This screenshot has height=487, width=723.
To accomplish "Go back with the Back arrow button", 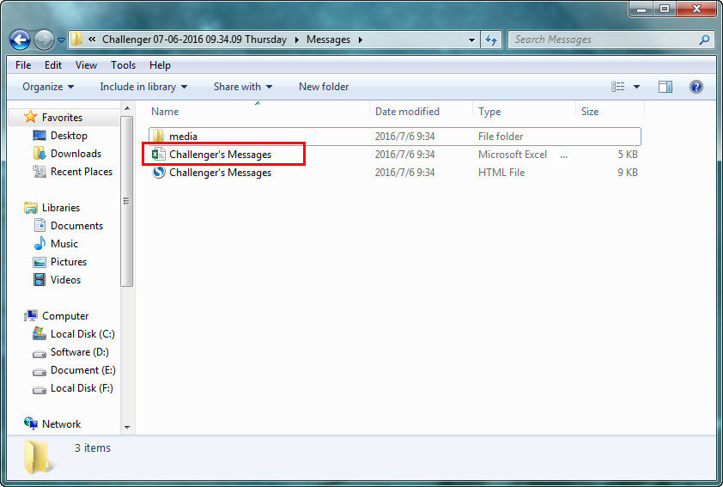I will [x=21, y=40].
